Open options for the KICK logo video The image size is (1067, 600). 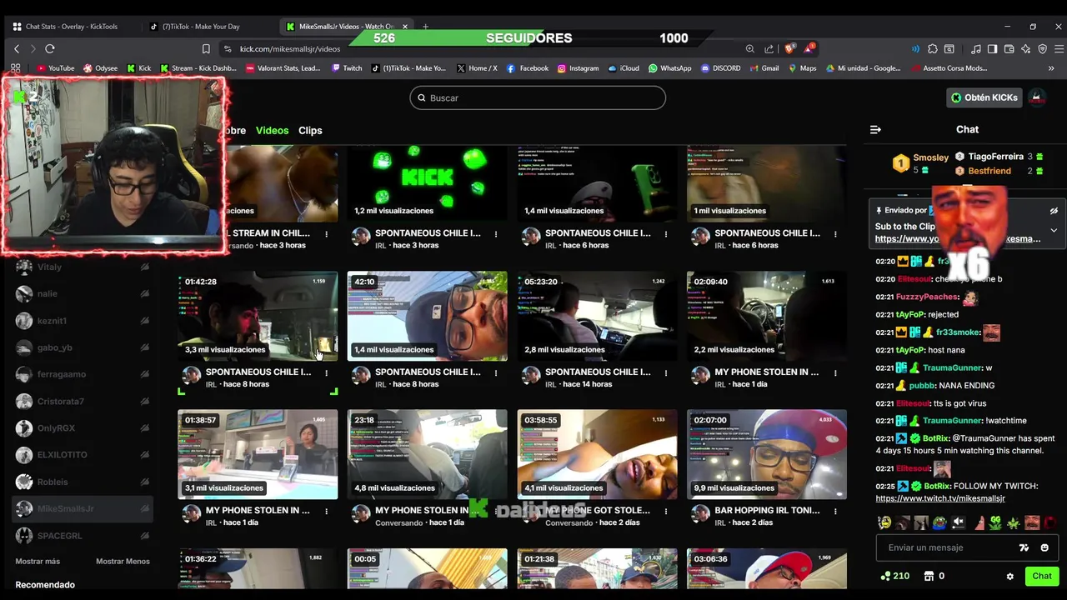click(x=496, y=233)
